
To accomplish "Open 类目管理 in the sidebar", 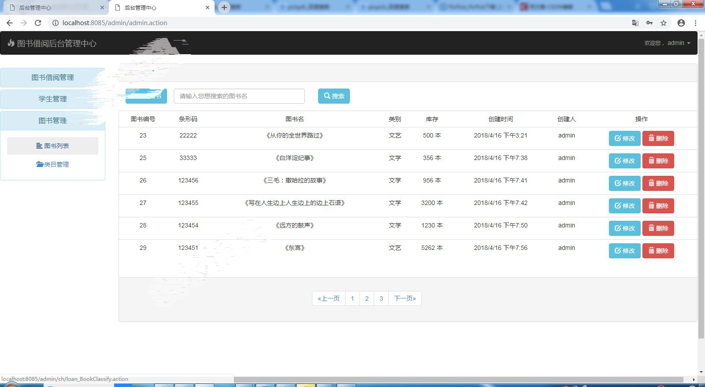I will coord(52,164).
